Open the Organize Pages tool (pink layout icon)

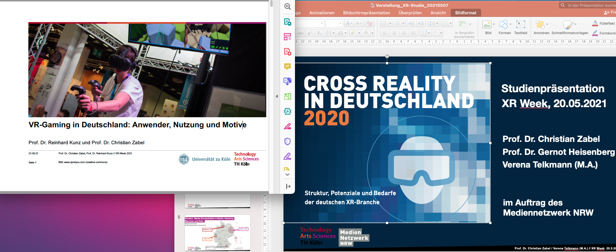coord(287,37)
